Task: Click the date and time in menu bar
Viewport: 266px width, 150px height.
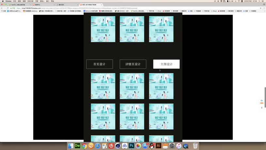Action: click(x=250, y=1)
